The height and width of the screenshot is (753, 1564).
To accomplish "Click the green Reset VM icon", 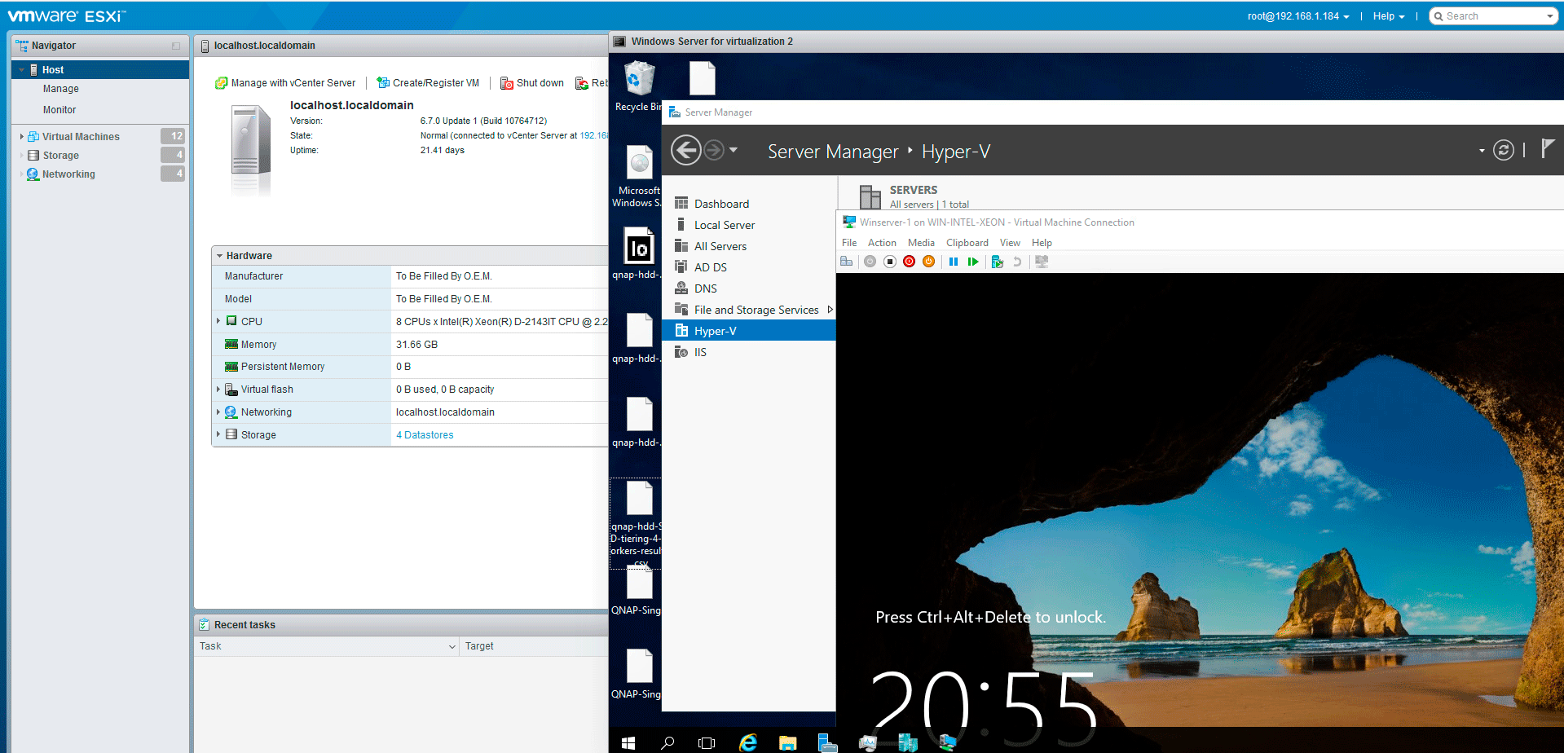I will (972, 262).
